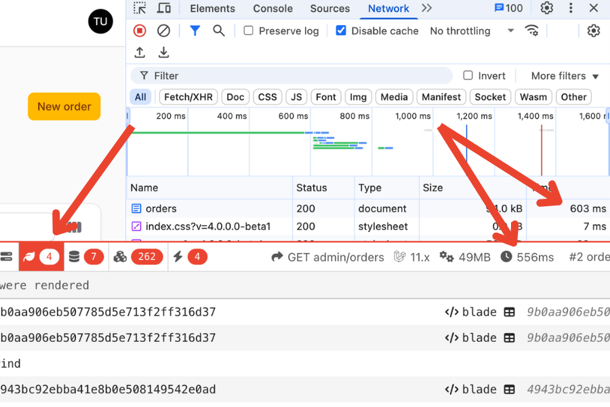Tick the Invert filter checkbox
Screen dimensions: 610x407
(x=468, y=76)
